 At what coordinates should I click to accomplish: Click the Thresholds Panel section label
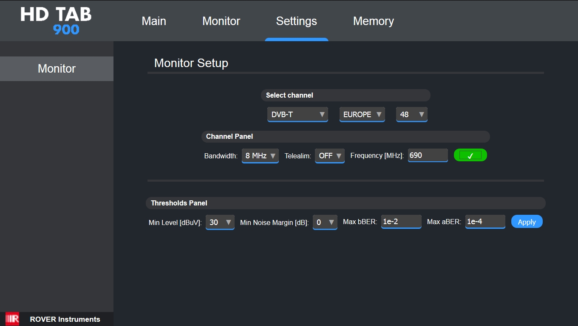[179, 203]
